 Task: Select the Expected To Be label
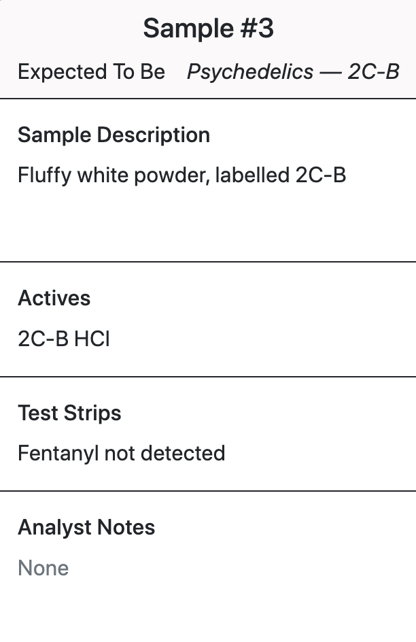point(92,71)
